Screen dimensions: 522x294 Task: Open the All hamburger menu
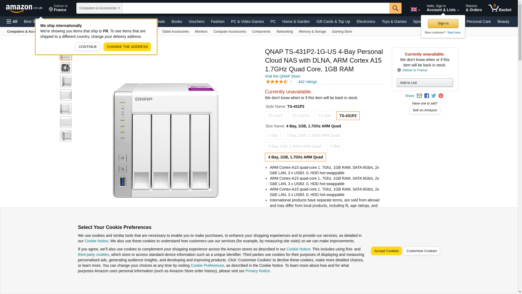12,22
